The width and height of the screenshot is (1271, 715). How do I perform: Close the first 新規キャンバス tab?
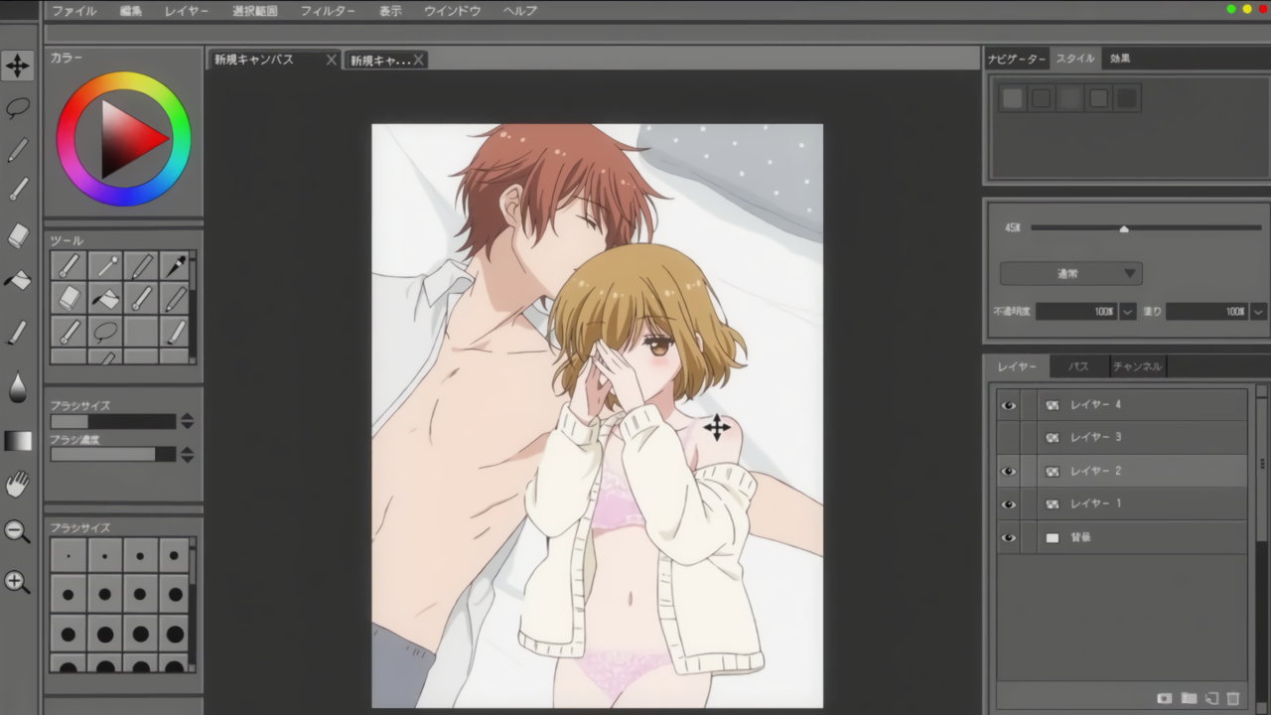point(332,60)
